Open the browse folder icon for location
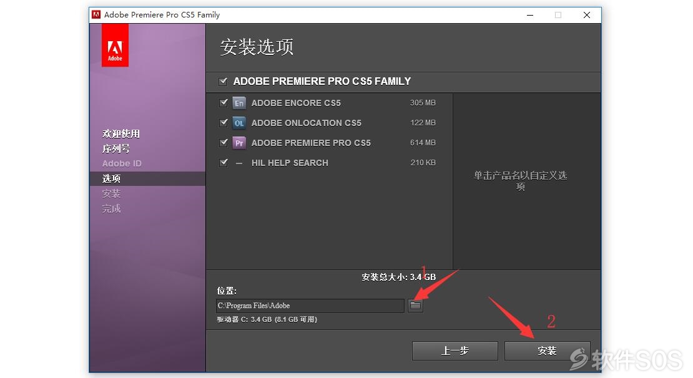 pyautogui.click(x=415, y=305)
